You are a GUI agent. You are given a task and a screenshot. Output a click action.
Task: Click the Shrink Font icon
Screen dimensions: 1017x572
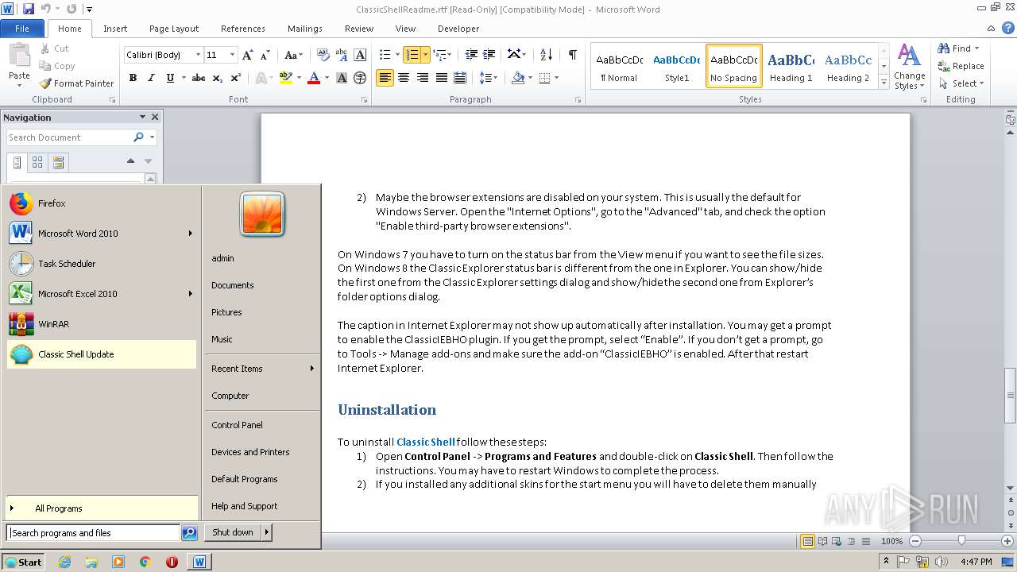265,55
